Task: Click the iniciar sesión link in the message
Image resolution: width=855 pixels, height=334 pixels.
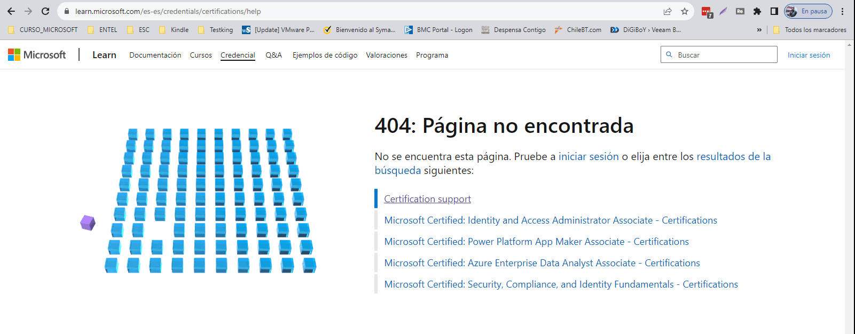Action: coord(589,156)
